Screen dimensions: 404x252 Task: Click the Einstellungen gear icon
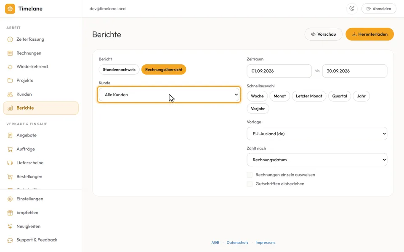pos(10,199)
